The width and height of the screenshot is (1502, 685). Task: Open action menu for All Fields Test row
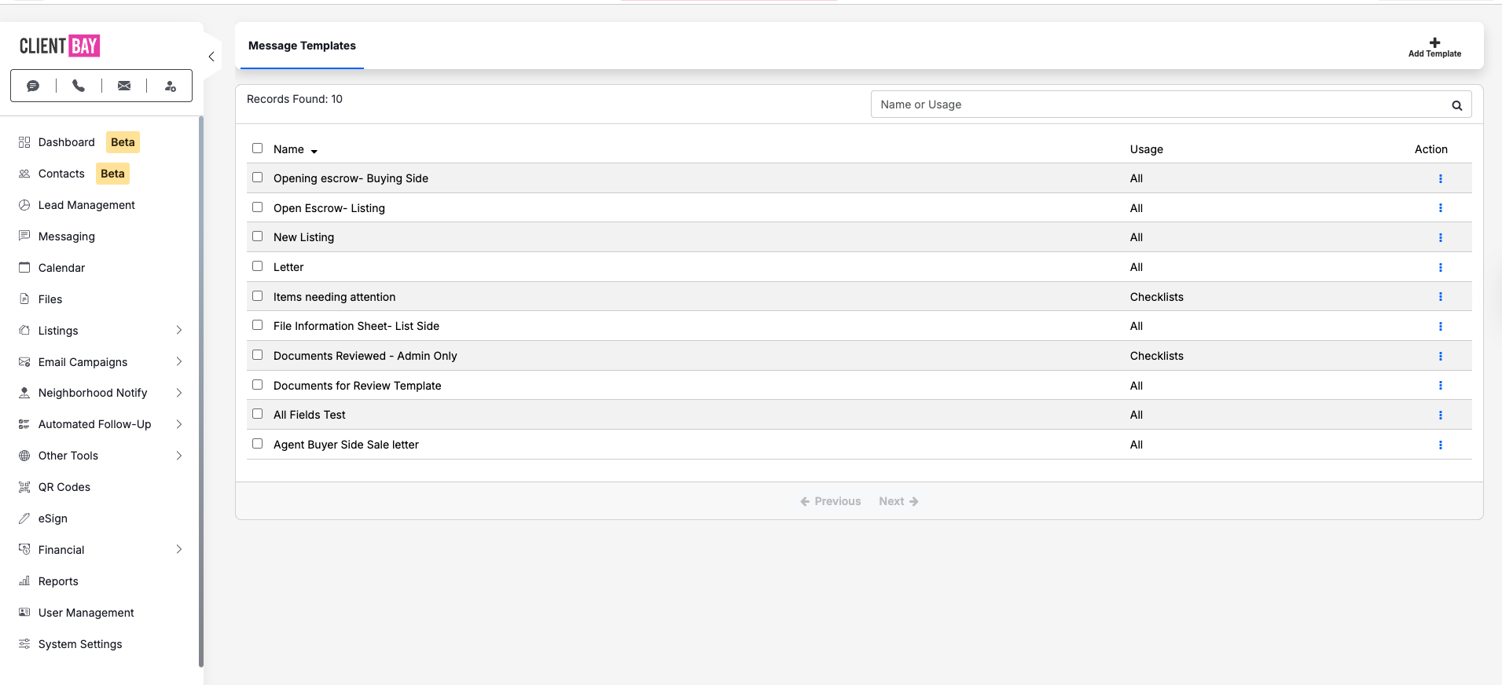click(1440, 416)
